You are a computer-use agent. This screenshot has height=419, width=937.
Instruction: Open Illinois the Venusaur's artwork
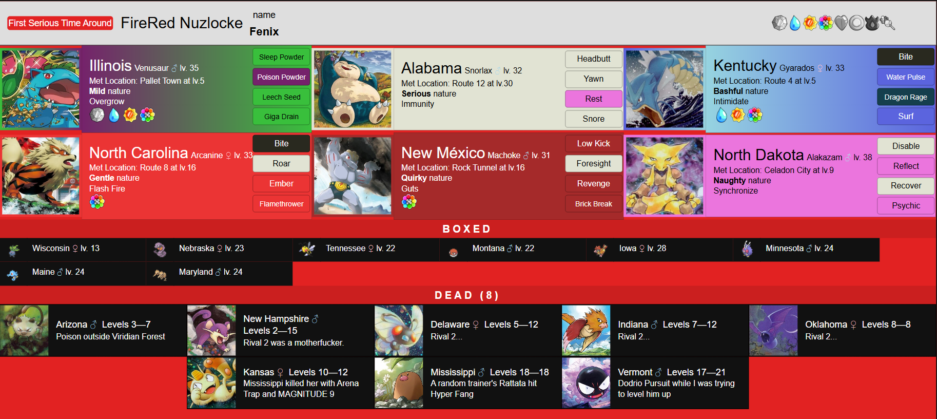(x=41, y=89)
